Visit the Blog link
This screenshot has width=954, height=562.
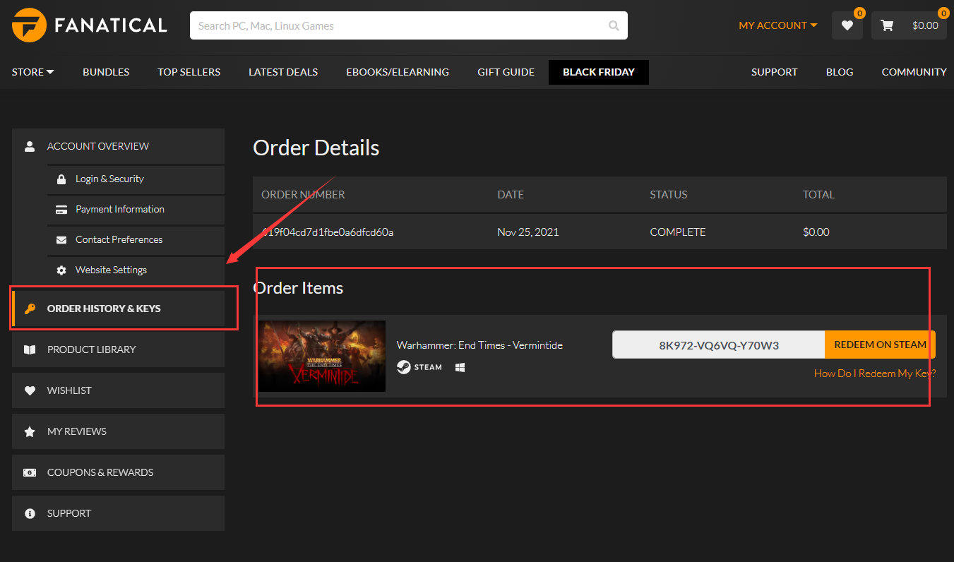tap(840, 72)
